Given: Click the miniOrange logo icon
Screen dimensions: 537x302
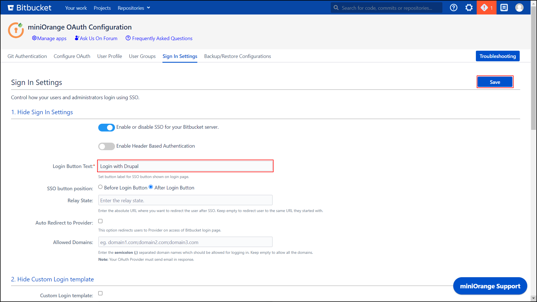Looking at the screenshot, I should tap(16, 30).
